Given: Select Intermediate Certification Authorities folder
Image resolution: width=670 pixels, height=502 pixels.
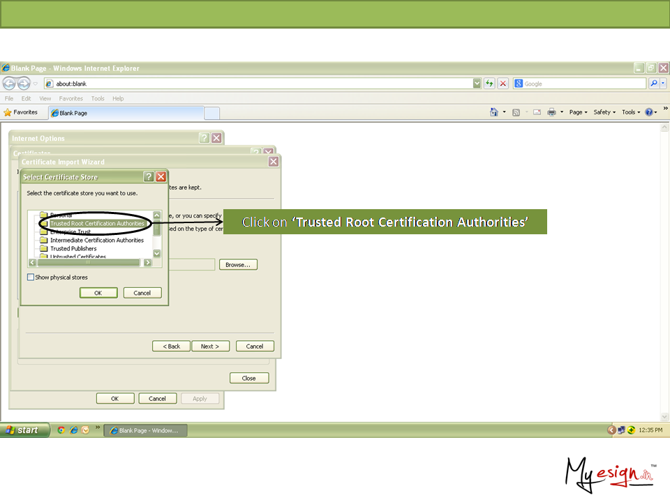Looking at the screenshot, I should [x=96, y=241].
